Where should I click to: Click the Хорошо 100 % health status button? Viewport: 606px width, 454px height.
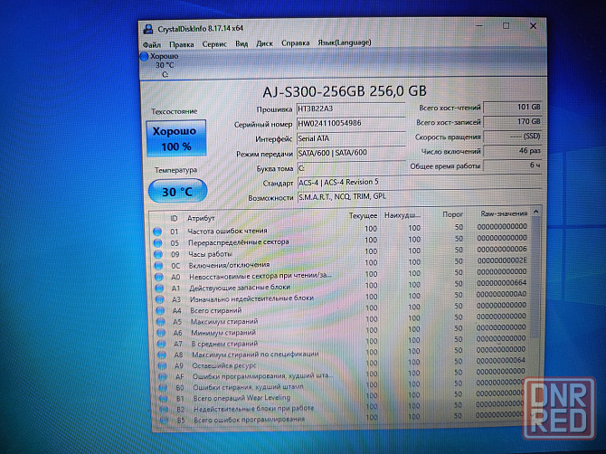click(x=175, y=138)
